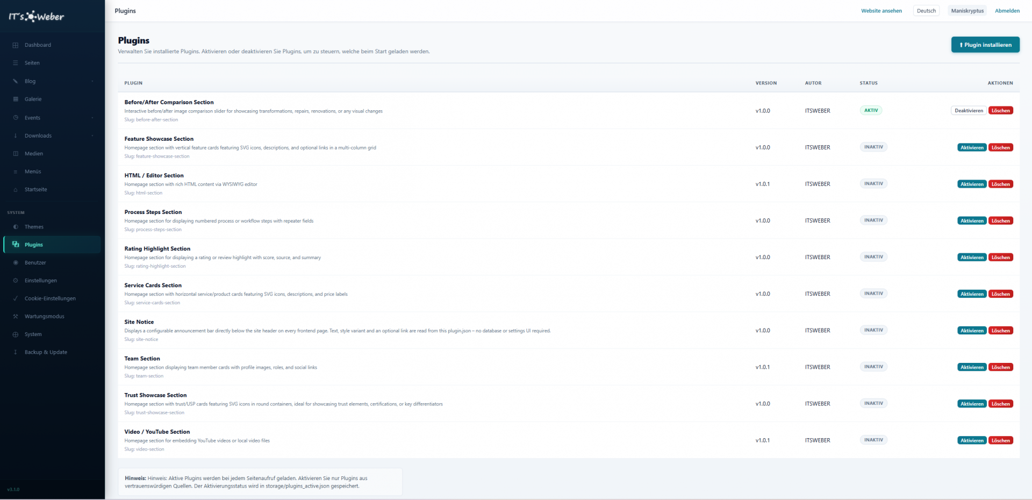Open Einstellungen via gear icon
The height and width of the screenshot is (500, 1032).
tap(16, 281)
